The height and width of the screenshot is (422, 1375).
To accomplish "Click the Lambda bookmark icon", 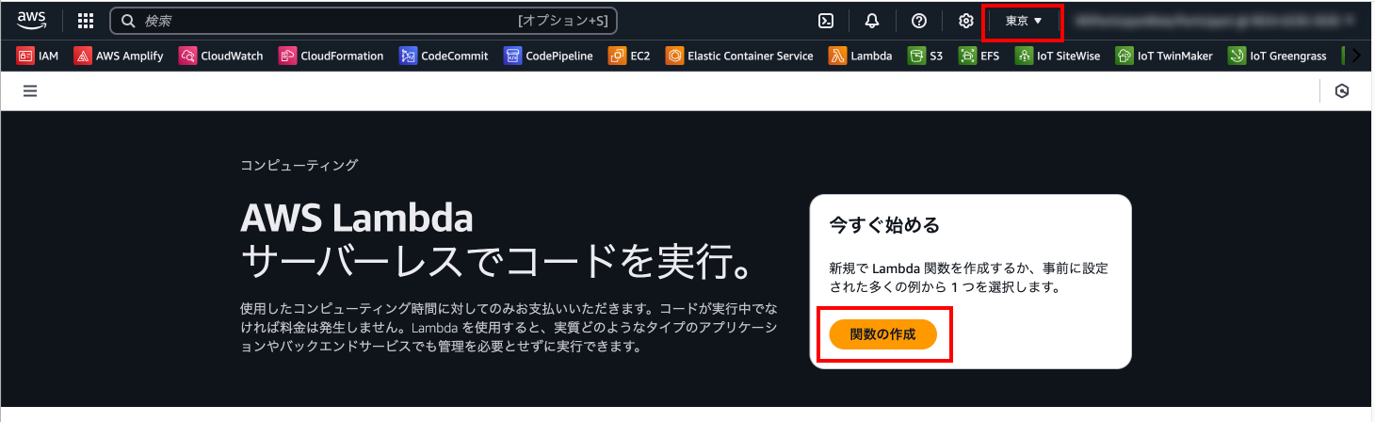I will click(x=837, y=56).
